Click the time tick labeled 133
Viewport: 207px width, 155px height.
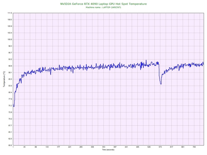47,147
